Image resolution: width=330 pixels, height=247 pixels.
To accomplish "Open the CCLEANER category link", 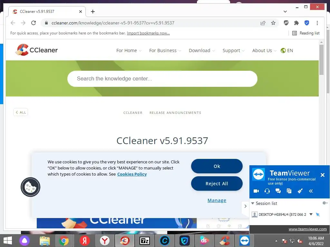I will tap(133, 113).
